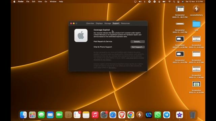Open the Apple menu
Screen dimensions: 216x121
(x=14, y=2)
